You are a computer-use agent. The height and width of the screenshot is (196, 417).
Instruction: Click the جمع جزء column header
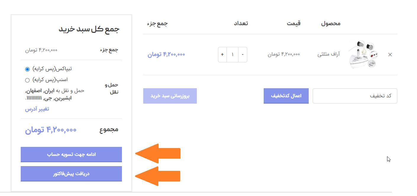tap(157, 23)
